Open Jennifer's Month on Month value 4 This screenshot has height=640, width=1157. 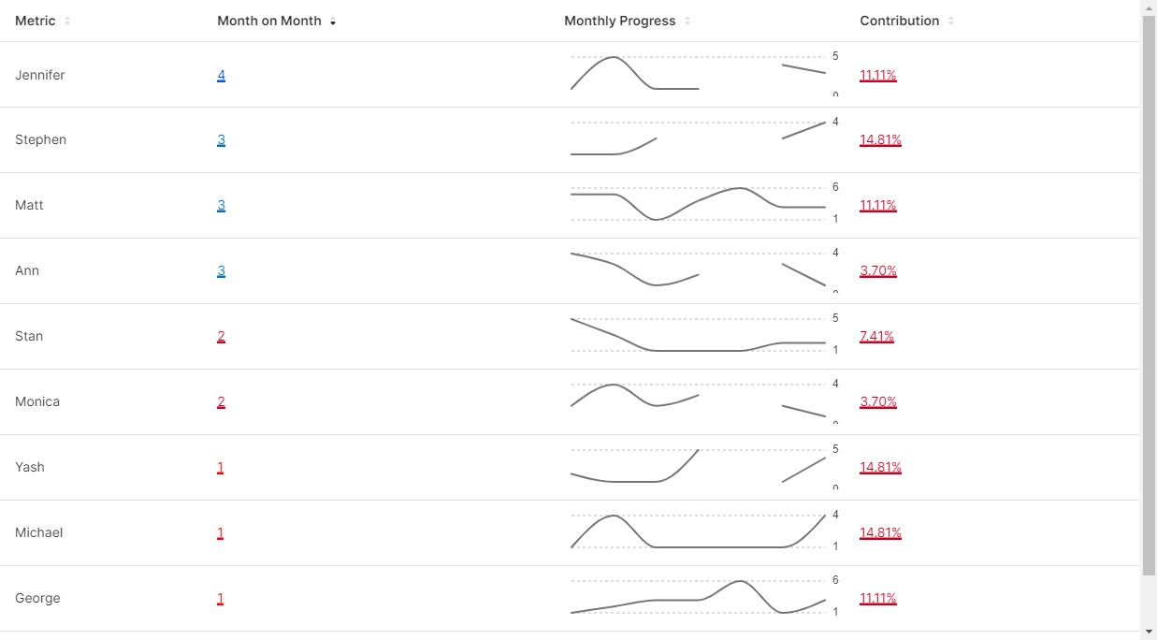221,75
